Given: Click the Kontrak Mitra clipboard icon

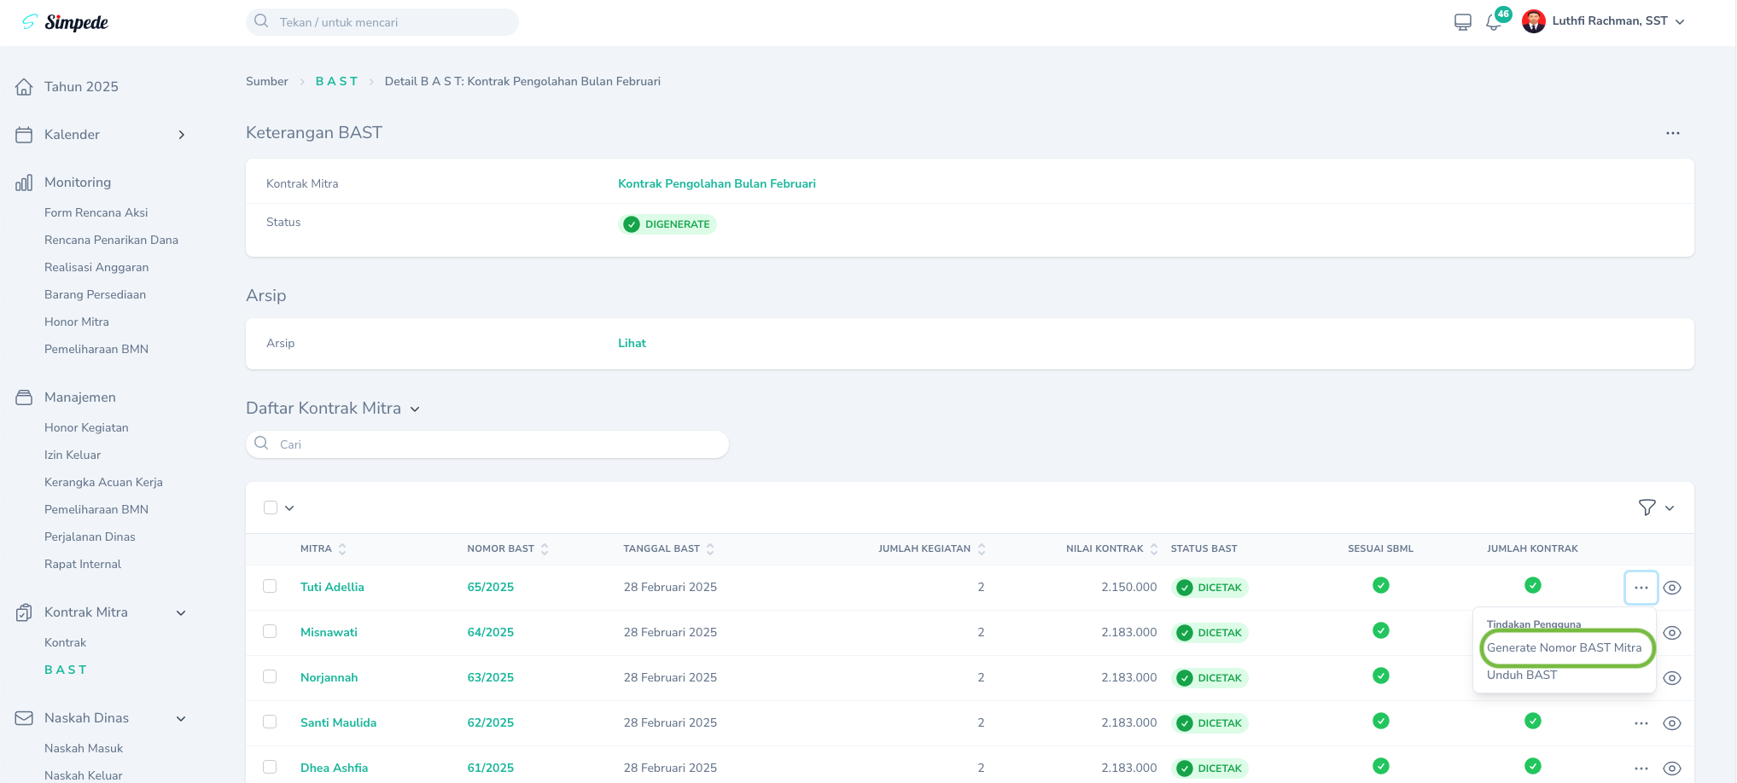Looking at the screenshot, I should [24, 612].
